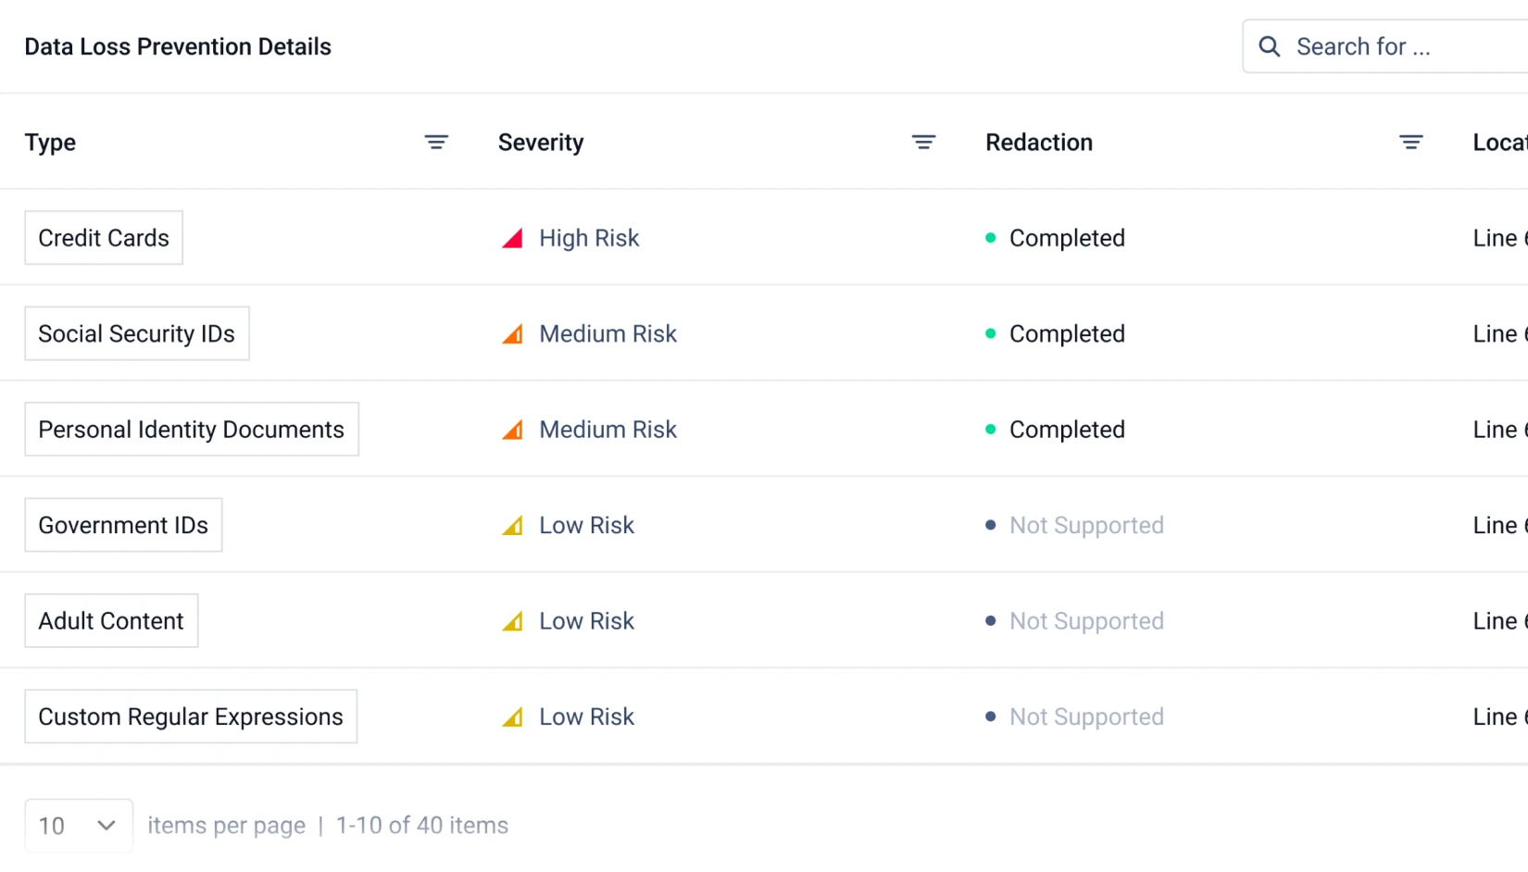
Task: Open the Type column filter icon
Action: click(x=436, y=143)
